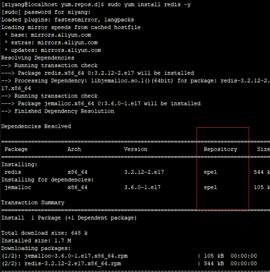The height and width of the screenshot is (272, 270).
Task: Click the '[sudo] password for xiyang:' line
Action: [46, 12]
